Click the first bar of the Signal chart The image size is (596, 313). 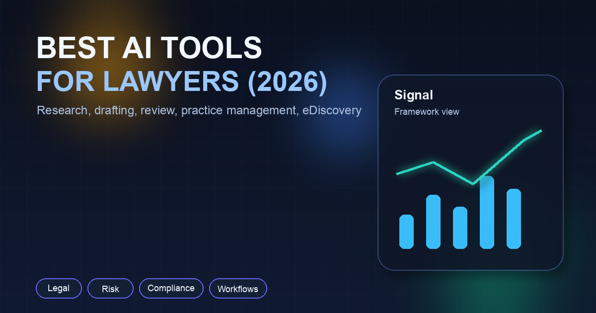406,231
